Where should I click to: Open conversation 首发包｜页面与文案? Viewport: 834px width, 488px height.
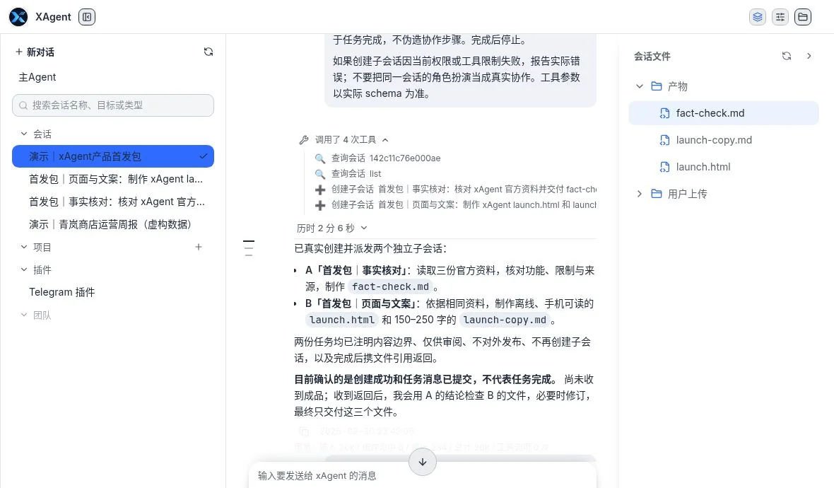116,180
